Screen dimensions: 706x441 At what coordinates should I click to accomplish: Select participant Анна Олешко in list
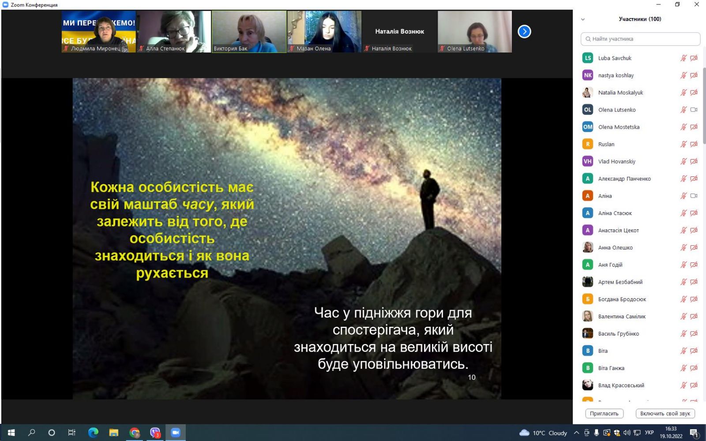coord(615,247)
